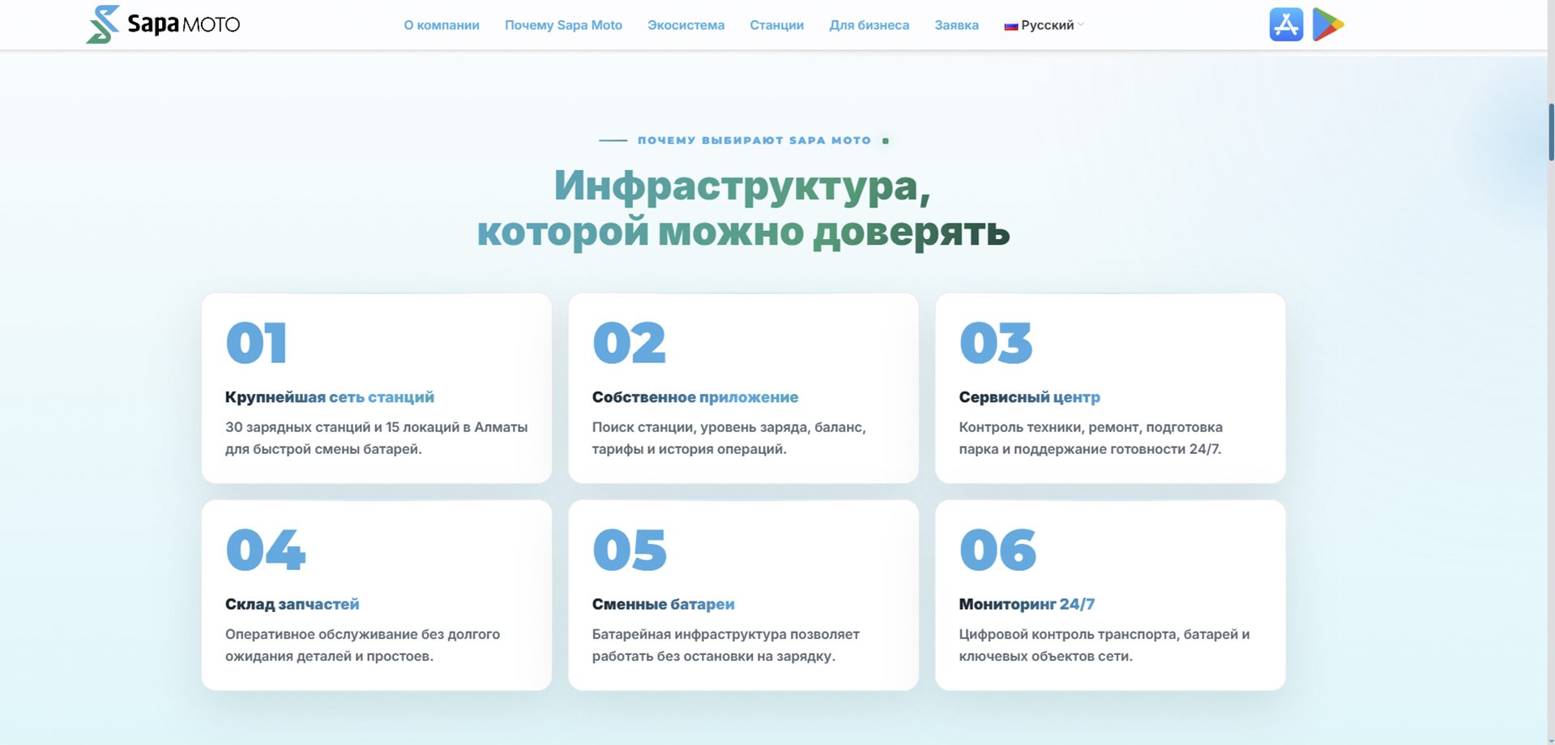Select the 05 Сменные батареи card
This screenshot has width=1555, height=745.
[x=743, y=595]
